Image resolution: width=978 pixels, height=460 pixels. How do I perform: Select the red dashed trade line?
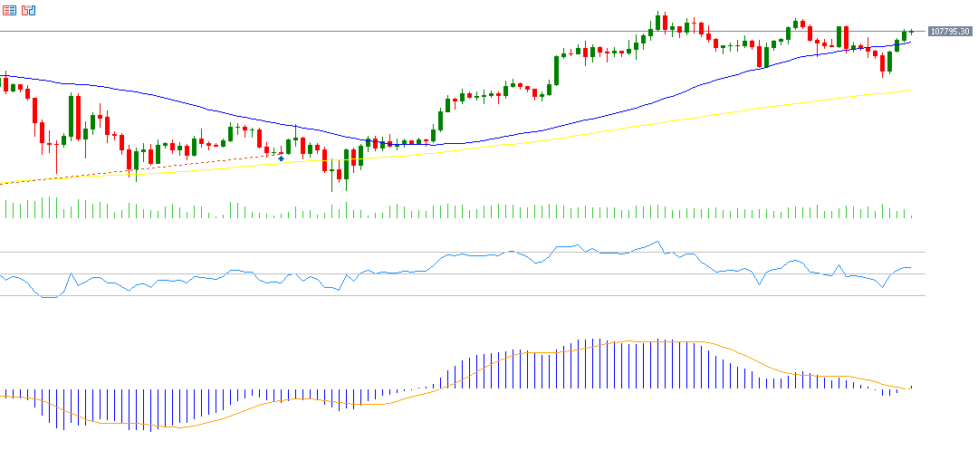pyautogui.click(x=136, y=169)
